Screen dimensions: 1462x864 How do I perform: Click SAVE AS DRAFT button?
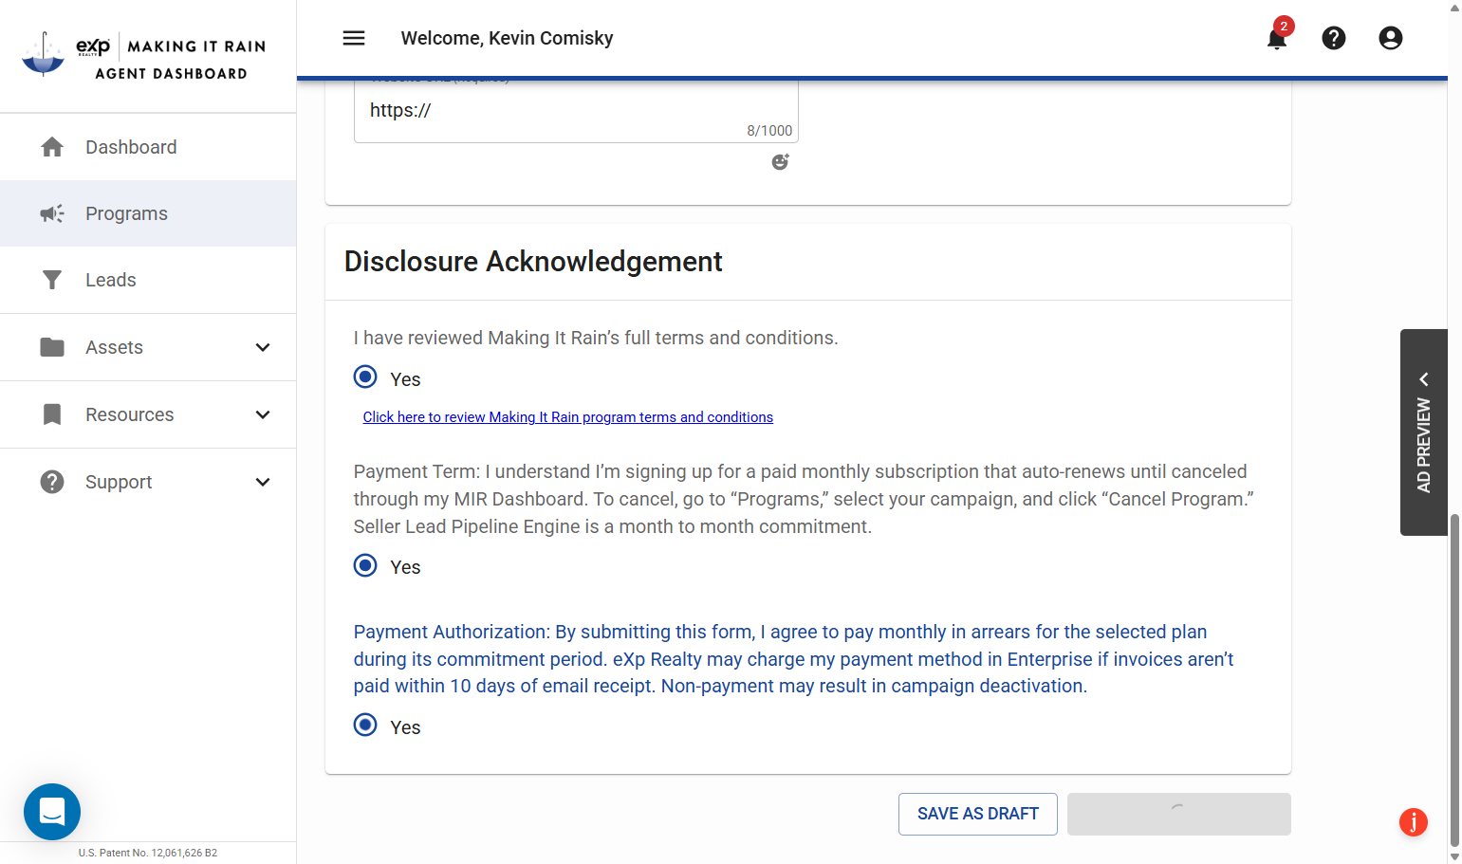pos(978,814)
